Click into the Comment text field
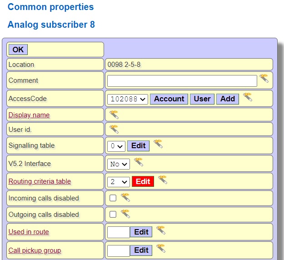The image size is (284, 260). coord(182,81)
